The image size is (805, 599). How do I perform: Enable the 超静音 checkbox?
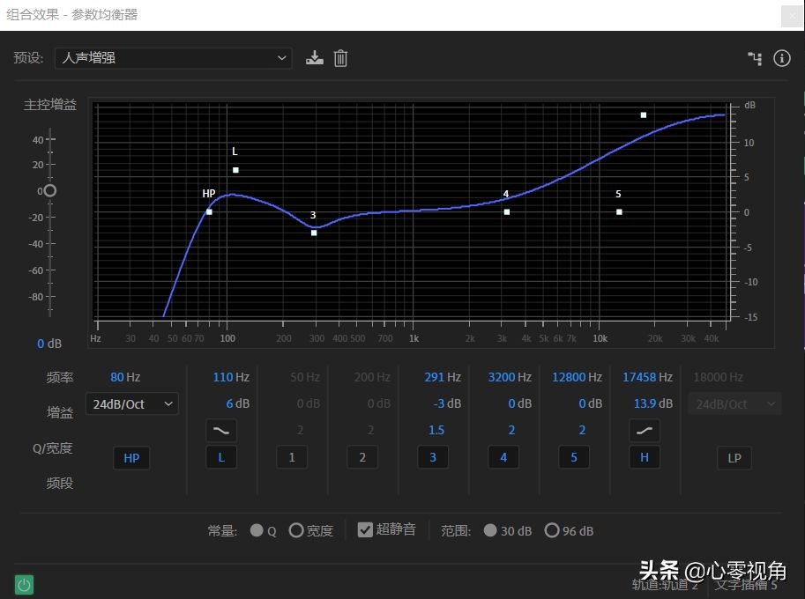click(x=365, y=529)
